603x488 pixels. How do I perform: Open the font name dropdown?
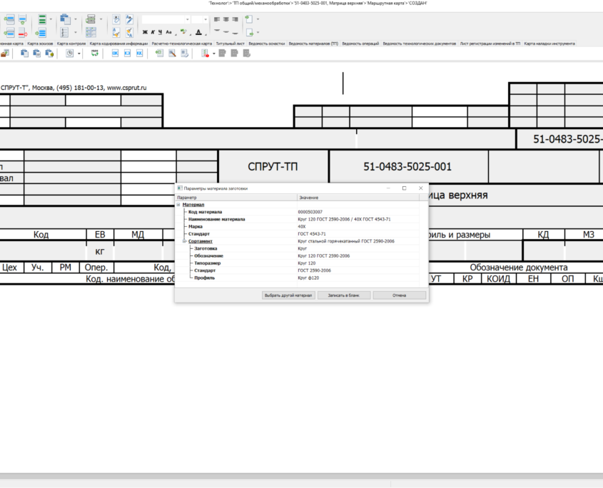tap(186, 19)
